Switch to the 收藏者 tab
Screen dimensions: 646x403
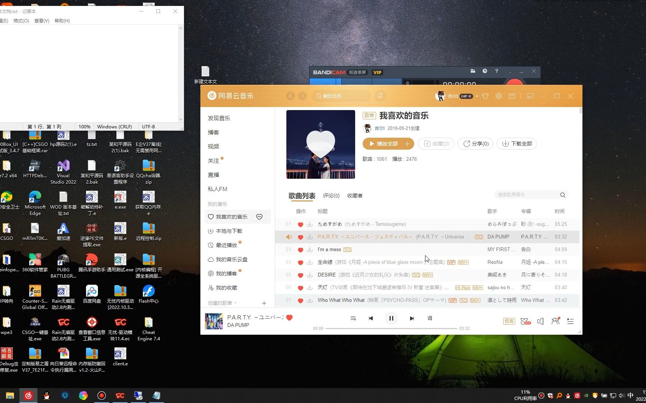pyautogui.click(x=355, y=196)
